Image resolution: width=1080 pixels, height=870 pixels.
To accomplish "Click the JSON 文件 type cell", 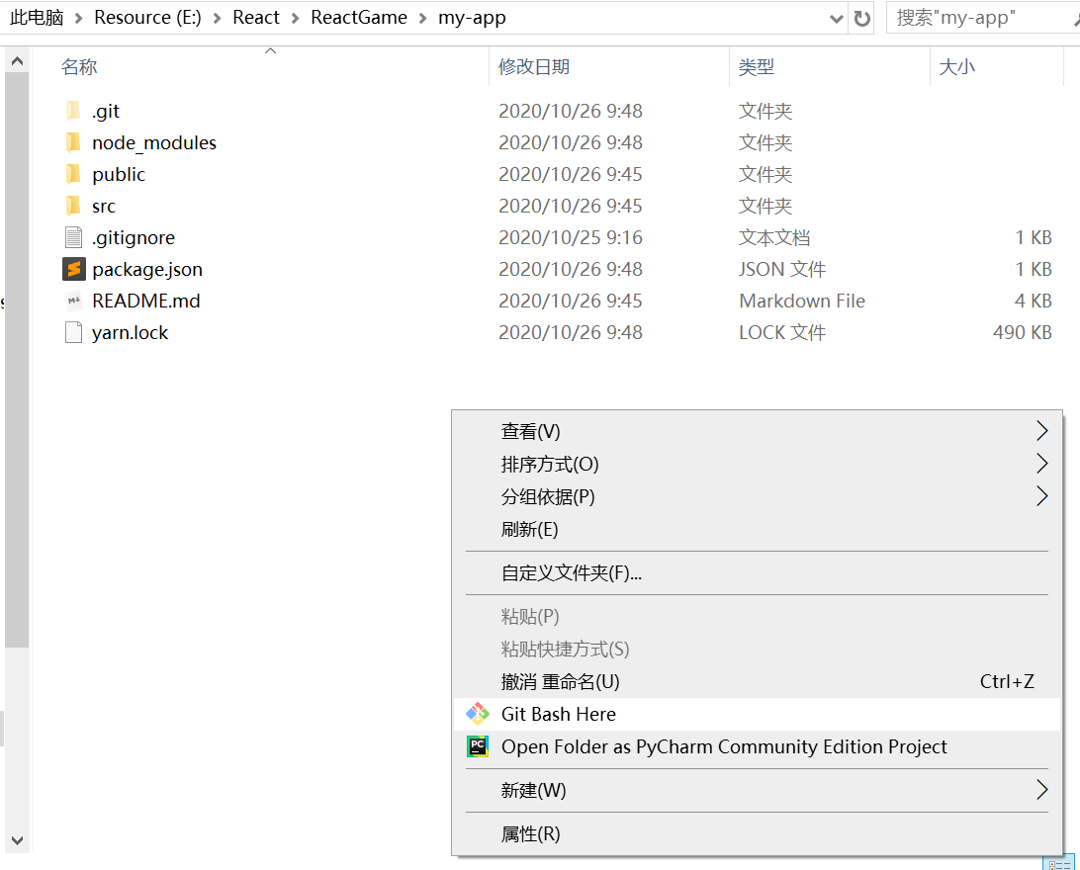I will click(782, 269).
